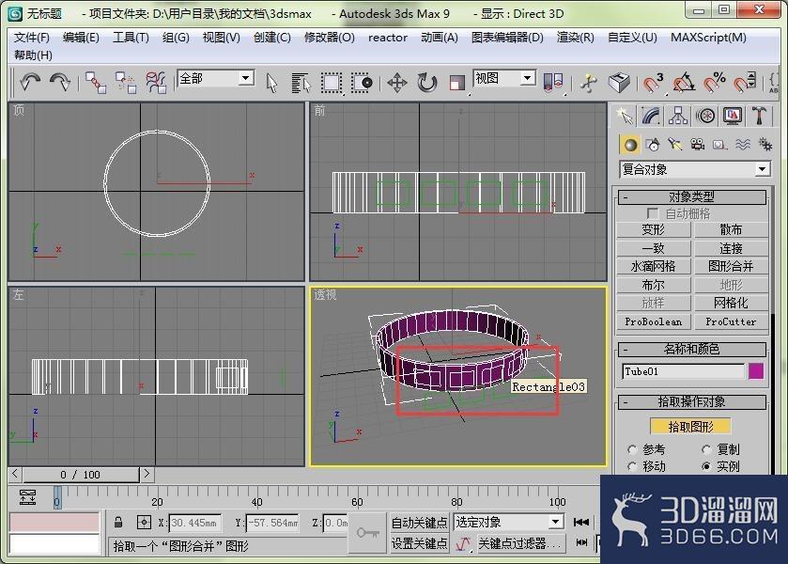The width and height of the screenshot is (788, 564).
Task: Open the Motion command panel tab
Action: pos(705,117)
